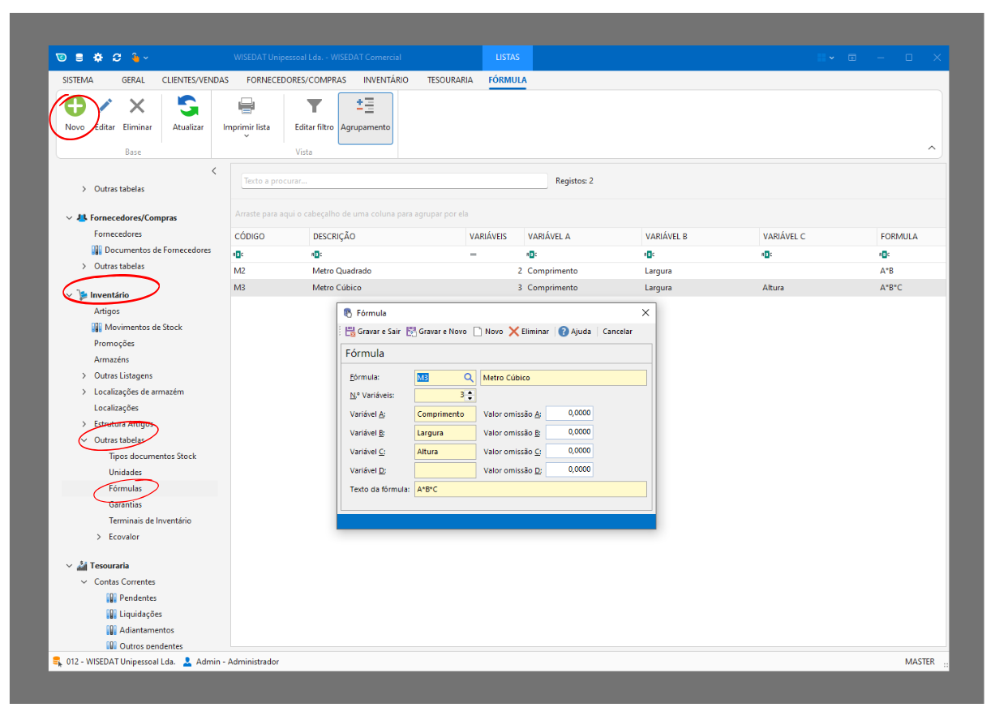Expand Localizações de armazém node
995x716 pixels.
[84, 392]
